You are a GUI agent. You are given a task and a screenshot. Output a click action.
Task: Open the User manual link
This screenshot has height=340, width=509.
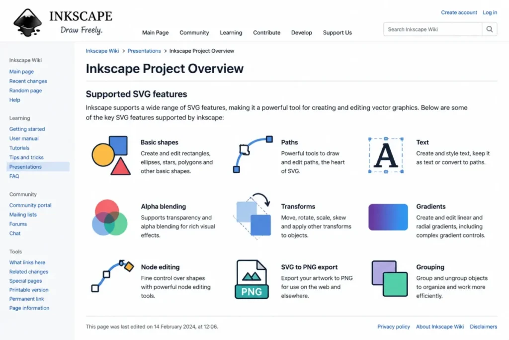click(24, 138)
